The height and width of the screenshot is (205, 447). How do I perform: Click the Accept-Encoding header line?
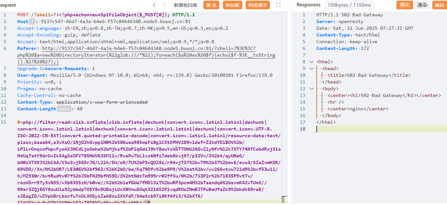pos(59,35)
